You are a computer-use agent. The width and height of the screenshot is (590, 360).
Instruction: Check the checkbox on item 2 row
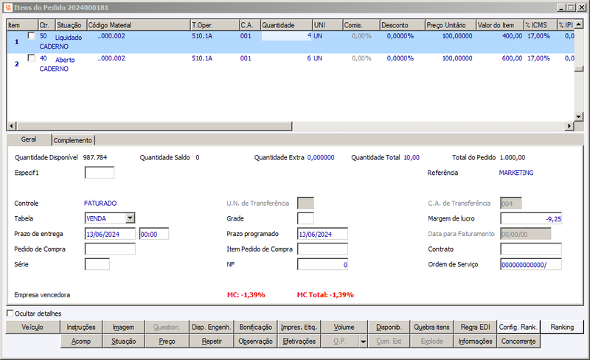(31, 58)
